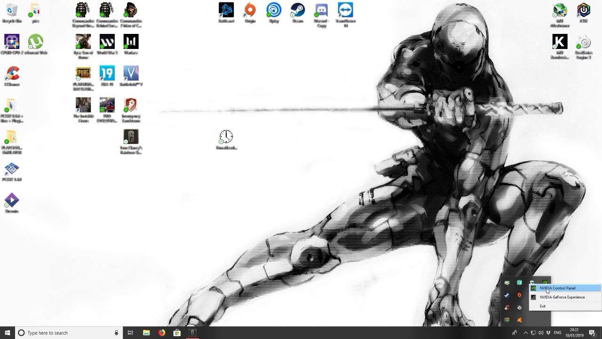Select the Pro Evolution Soccer icon
This screenshot has height=339, width=602.
(107, 110)
